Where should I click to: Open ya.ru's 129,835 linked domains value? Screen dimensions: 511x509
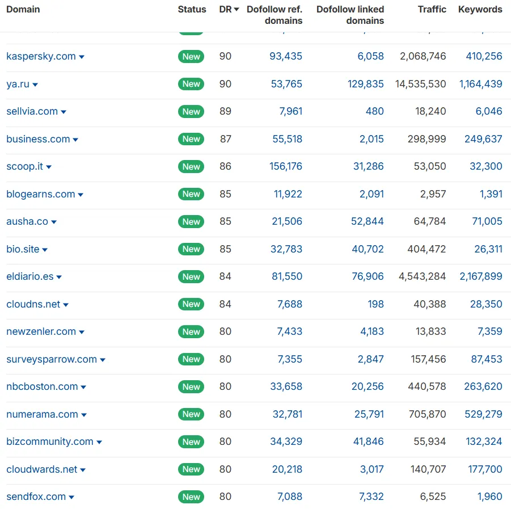(366, 84)
